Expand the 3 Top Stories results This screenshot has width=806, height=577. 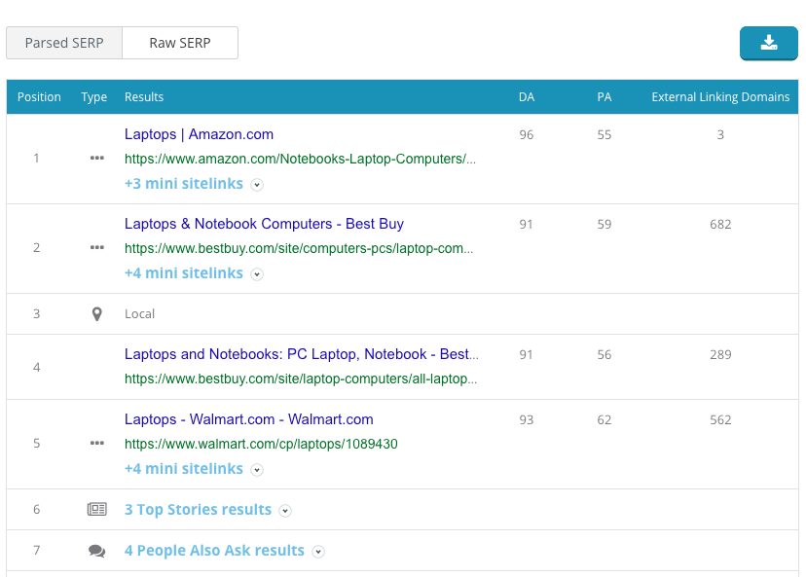coord(198,509)
